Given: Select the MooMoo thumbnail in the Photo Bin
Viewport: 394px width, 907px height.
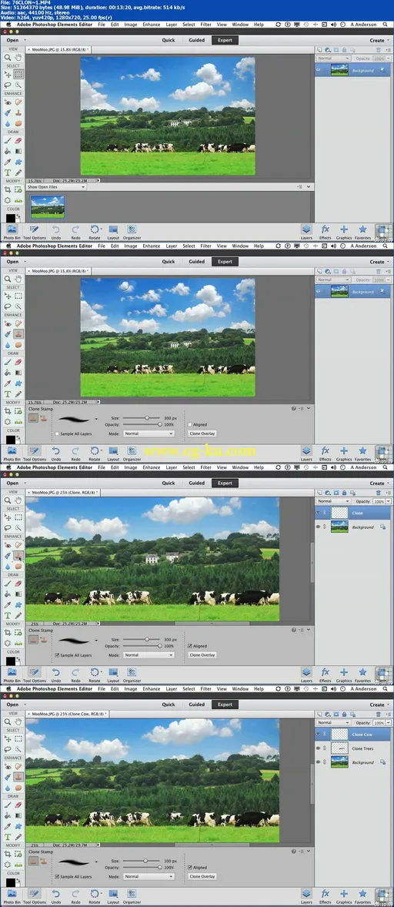Looking at the screenshot, I should pos(48,206).
